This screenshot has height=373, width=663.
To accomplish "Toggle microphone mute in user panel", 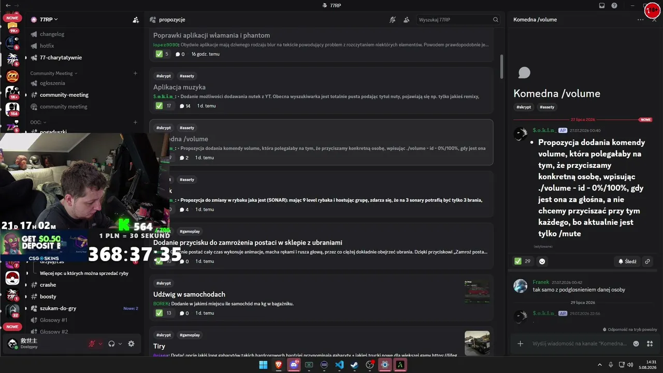I will pyautogui.click(x=92, y=343).
